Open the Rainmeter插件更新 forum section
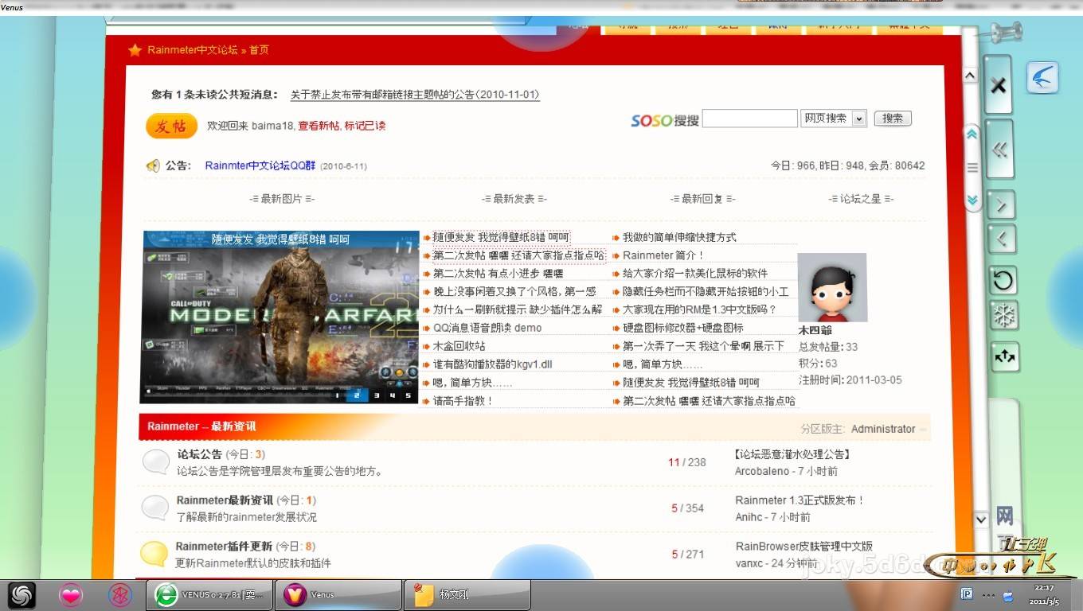This screenshot has width=1083, height=611. [x=224, y=547]
